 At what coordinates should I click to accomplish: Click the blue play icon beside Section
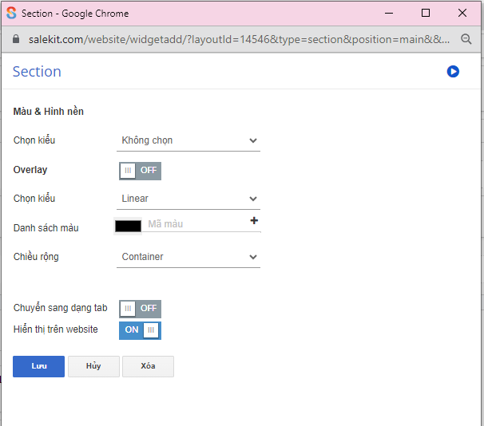(453, 72)
